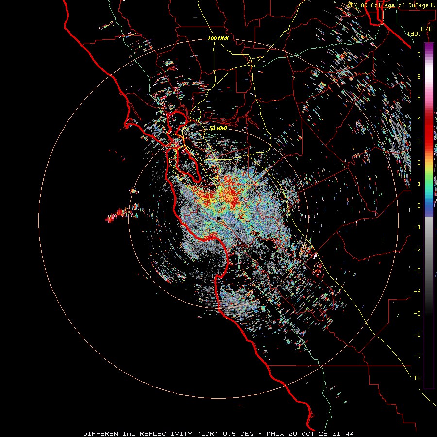Click the "-2" value on the ZDR scale

click(x=417, y=249)
